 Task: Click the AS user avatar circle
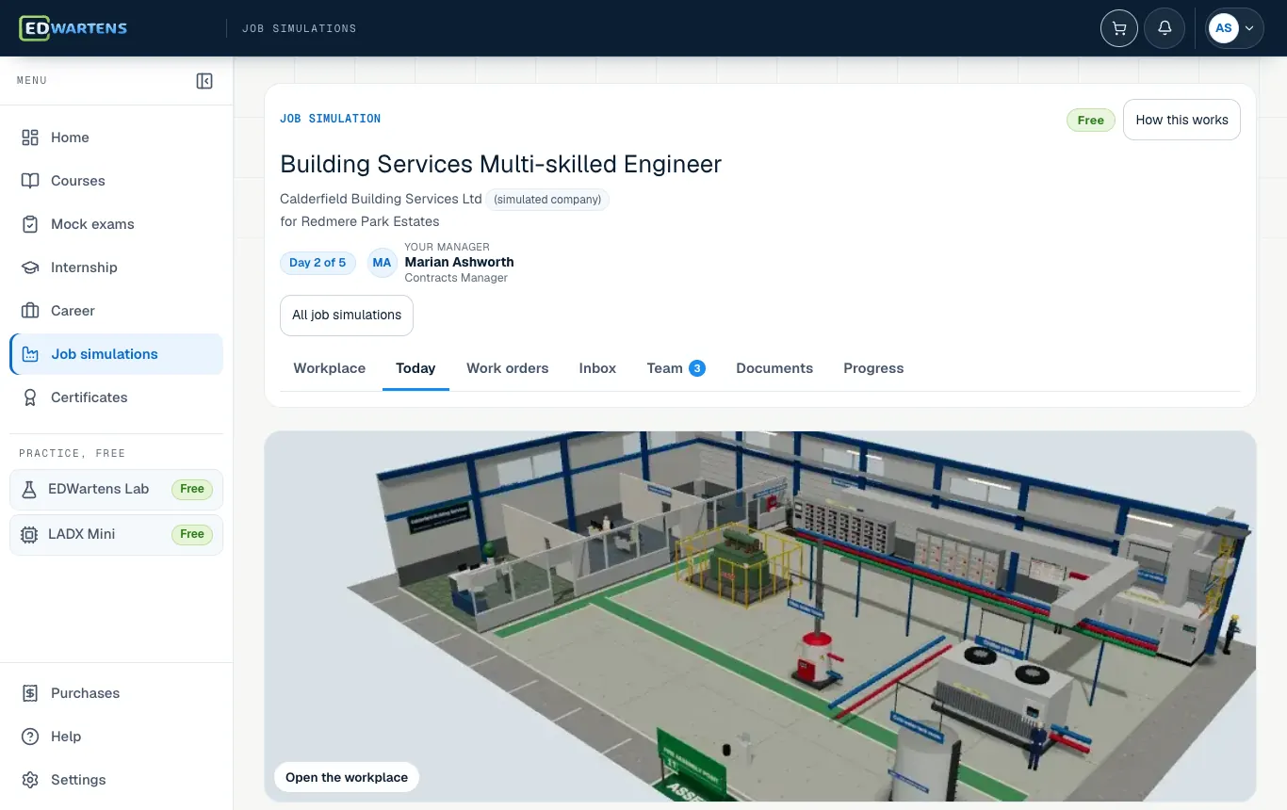pyautogui.click(x=1224, y=28)
